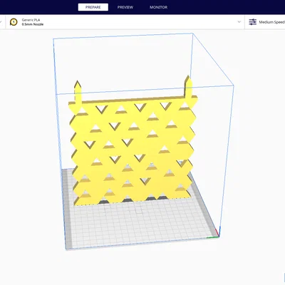The image size is (285, 285).
Task: Click the right pointed peg on model
Action: 188,87
